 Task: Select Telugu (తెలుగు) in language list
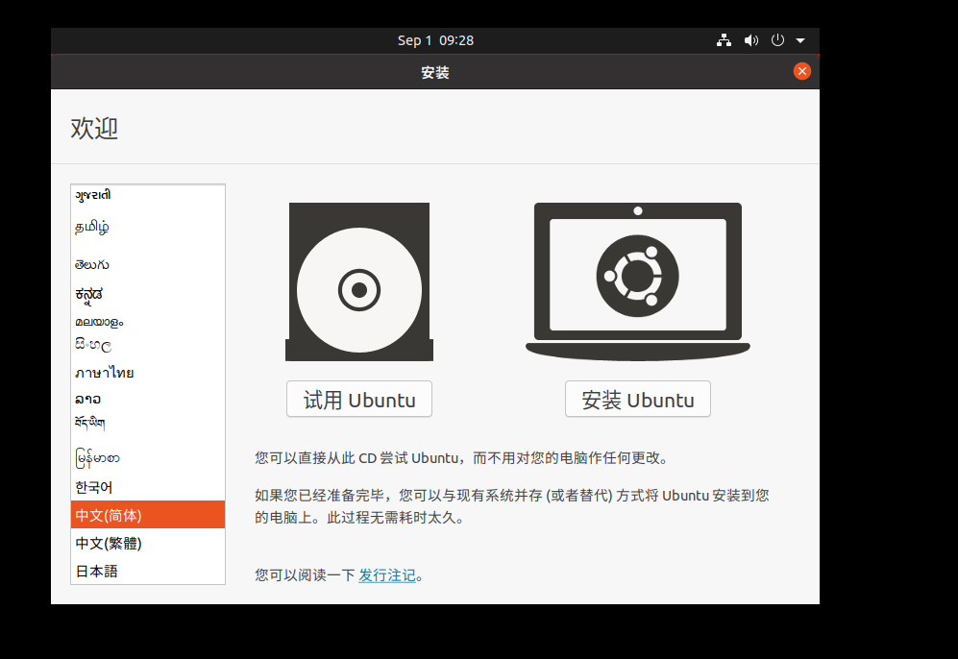point(148,264)
